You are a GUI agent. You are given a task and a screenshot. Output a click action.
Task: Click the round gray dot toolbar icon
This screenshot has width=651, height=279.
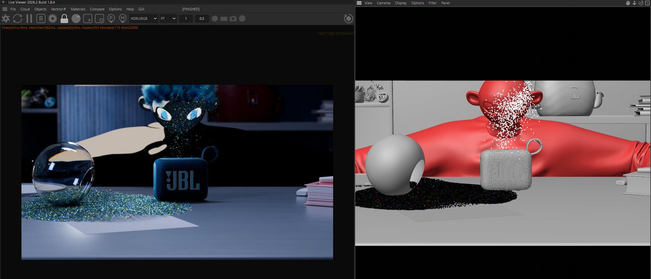pyautogui.click(x=242, y=18)
